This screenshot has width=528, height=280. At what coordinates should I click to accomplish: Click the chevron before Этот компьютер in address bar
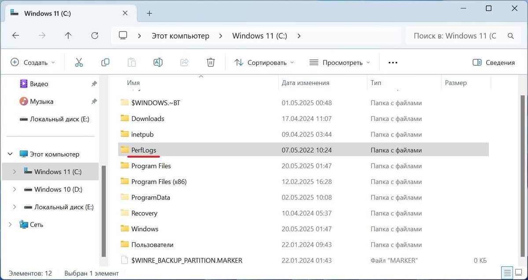coord(139,36)
